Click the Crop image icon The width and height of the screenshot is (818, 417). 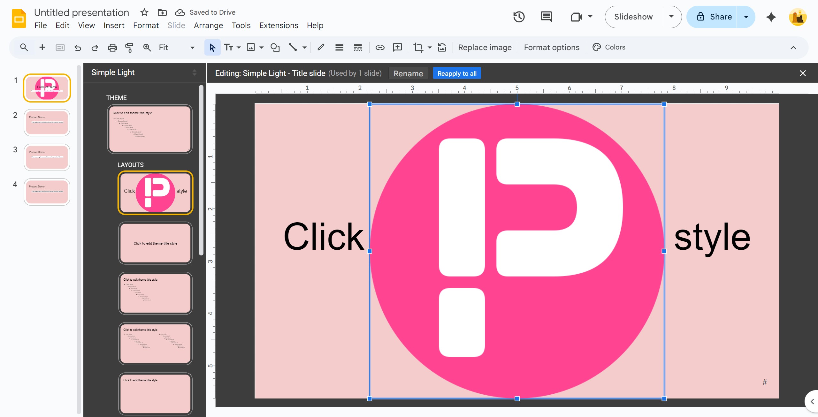click(x=418, y=48)
